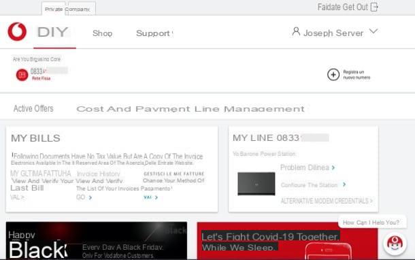415x260 pixels.
Task: Click the Vodafone logo icon
Action: (x=17, y=31)
